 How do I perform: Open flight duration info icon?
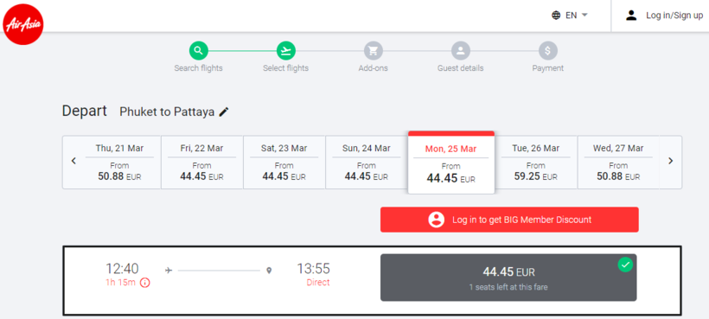pos(144,283)
